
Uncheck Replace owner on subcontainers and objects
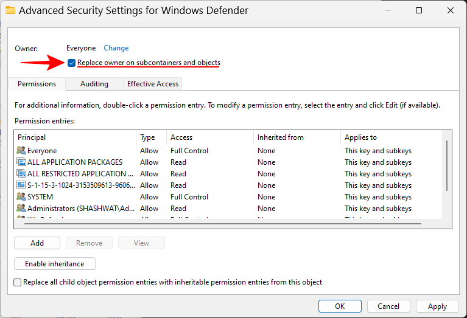pos(72,63)
